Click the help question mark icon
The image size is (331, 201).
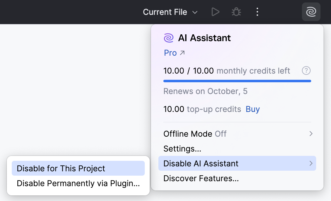[x=306, y=71]
